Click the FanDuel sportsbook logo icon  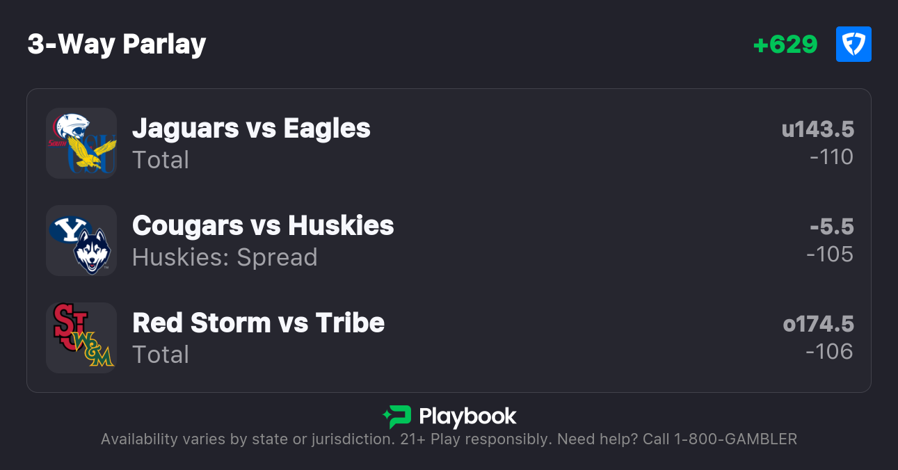click(x=853, y=44)
